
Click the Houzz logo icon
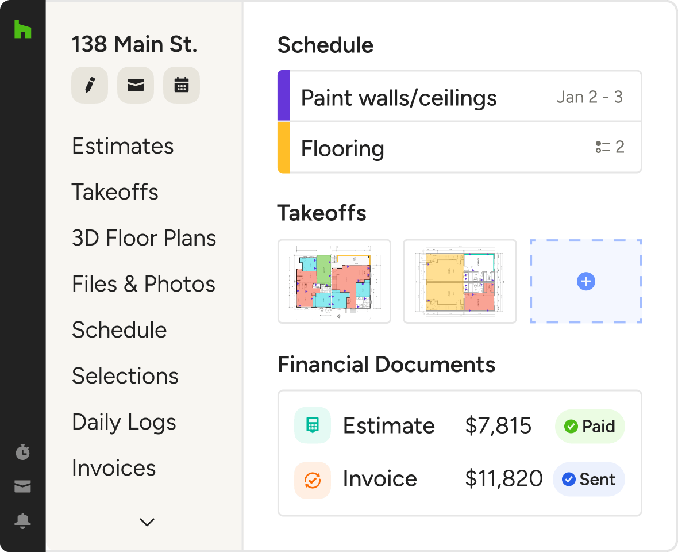point(22,29)
